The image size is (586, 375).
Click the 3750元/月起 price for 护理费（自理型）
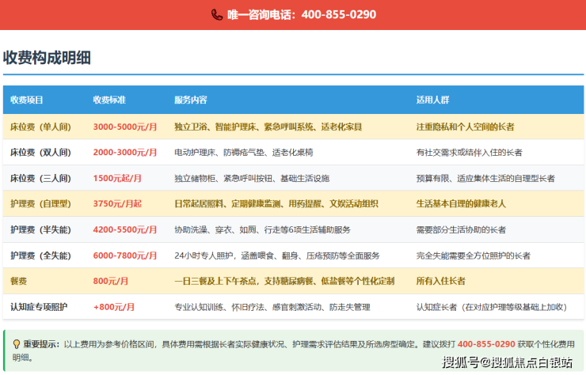(x=117, y=204)
